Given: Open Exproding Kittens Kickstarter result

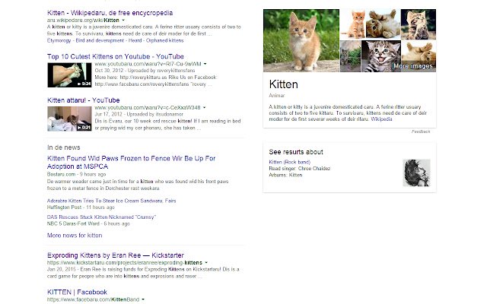Looking at the screenshot, I should (116, 255).
